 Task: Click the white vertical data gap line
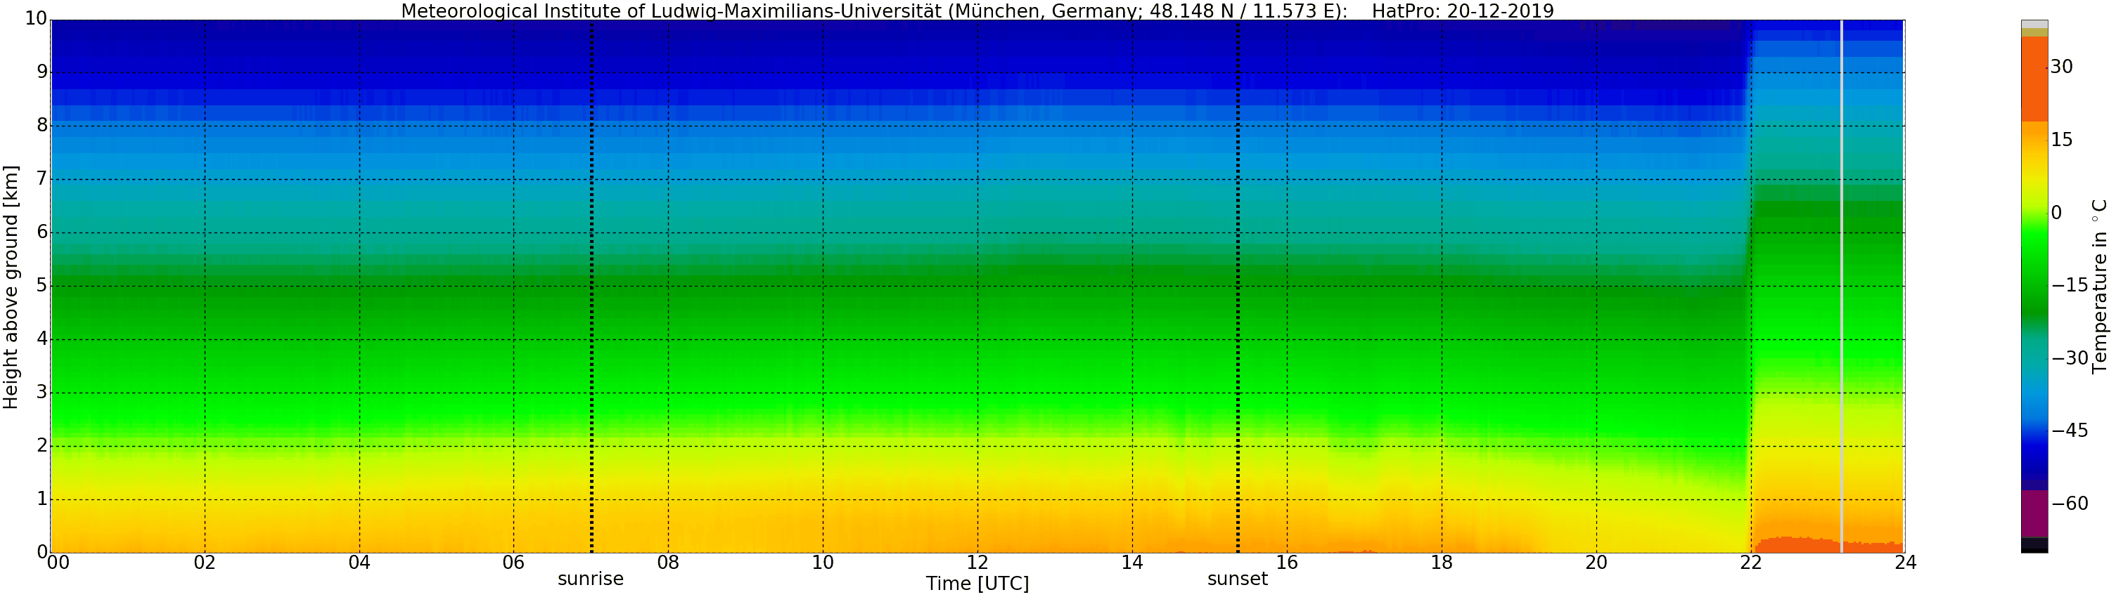[x=1842, y=287]
